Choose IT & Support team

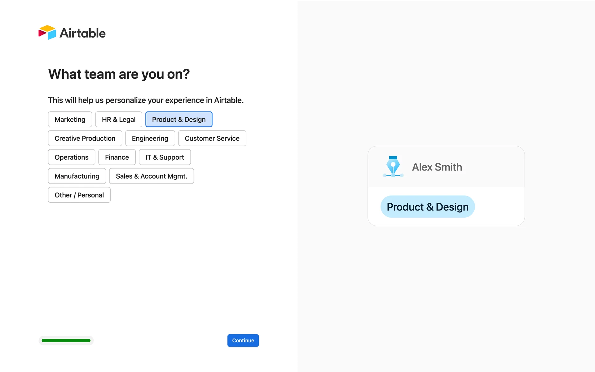pyautogui.click(x=165, y=157)
